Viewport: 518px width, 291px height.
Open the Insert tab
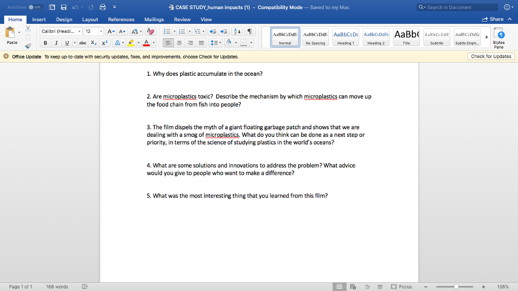(x=39, y=20)
